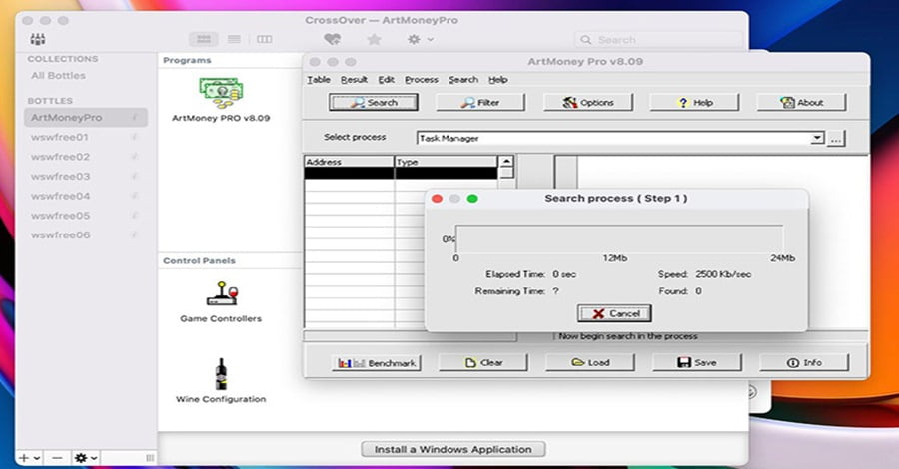Select the wswfree04 bottle
Image resolution: width=899 pixels, height=469 pixels.
(86, 196)
